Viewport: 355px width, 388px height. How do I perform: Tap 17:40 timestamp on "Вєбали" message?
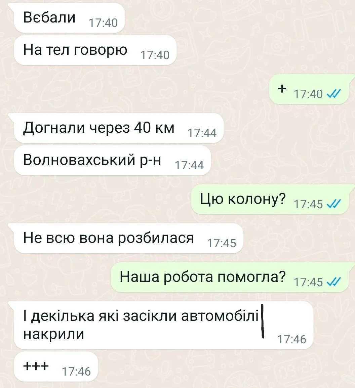pos(103,23)
